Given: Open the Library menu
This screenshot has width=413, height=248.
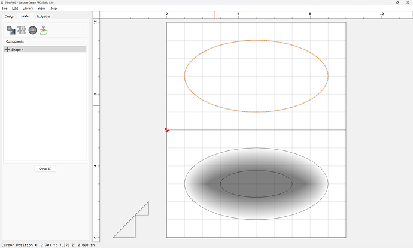Looking at the screenshot, I should point(28,8).
